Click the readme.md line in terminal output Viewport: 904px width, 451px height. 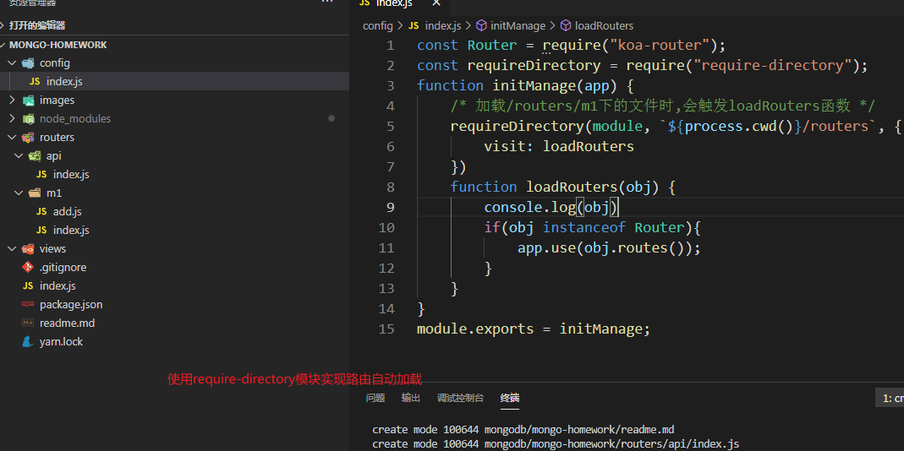523,429
